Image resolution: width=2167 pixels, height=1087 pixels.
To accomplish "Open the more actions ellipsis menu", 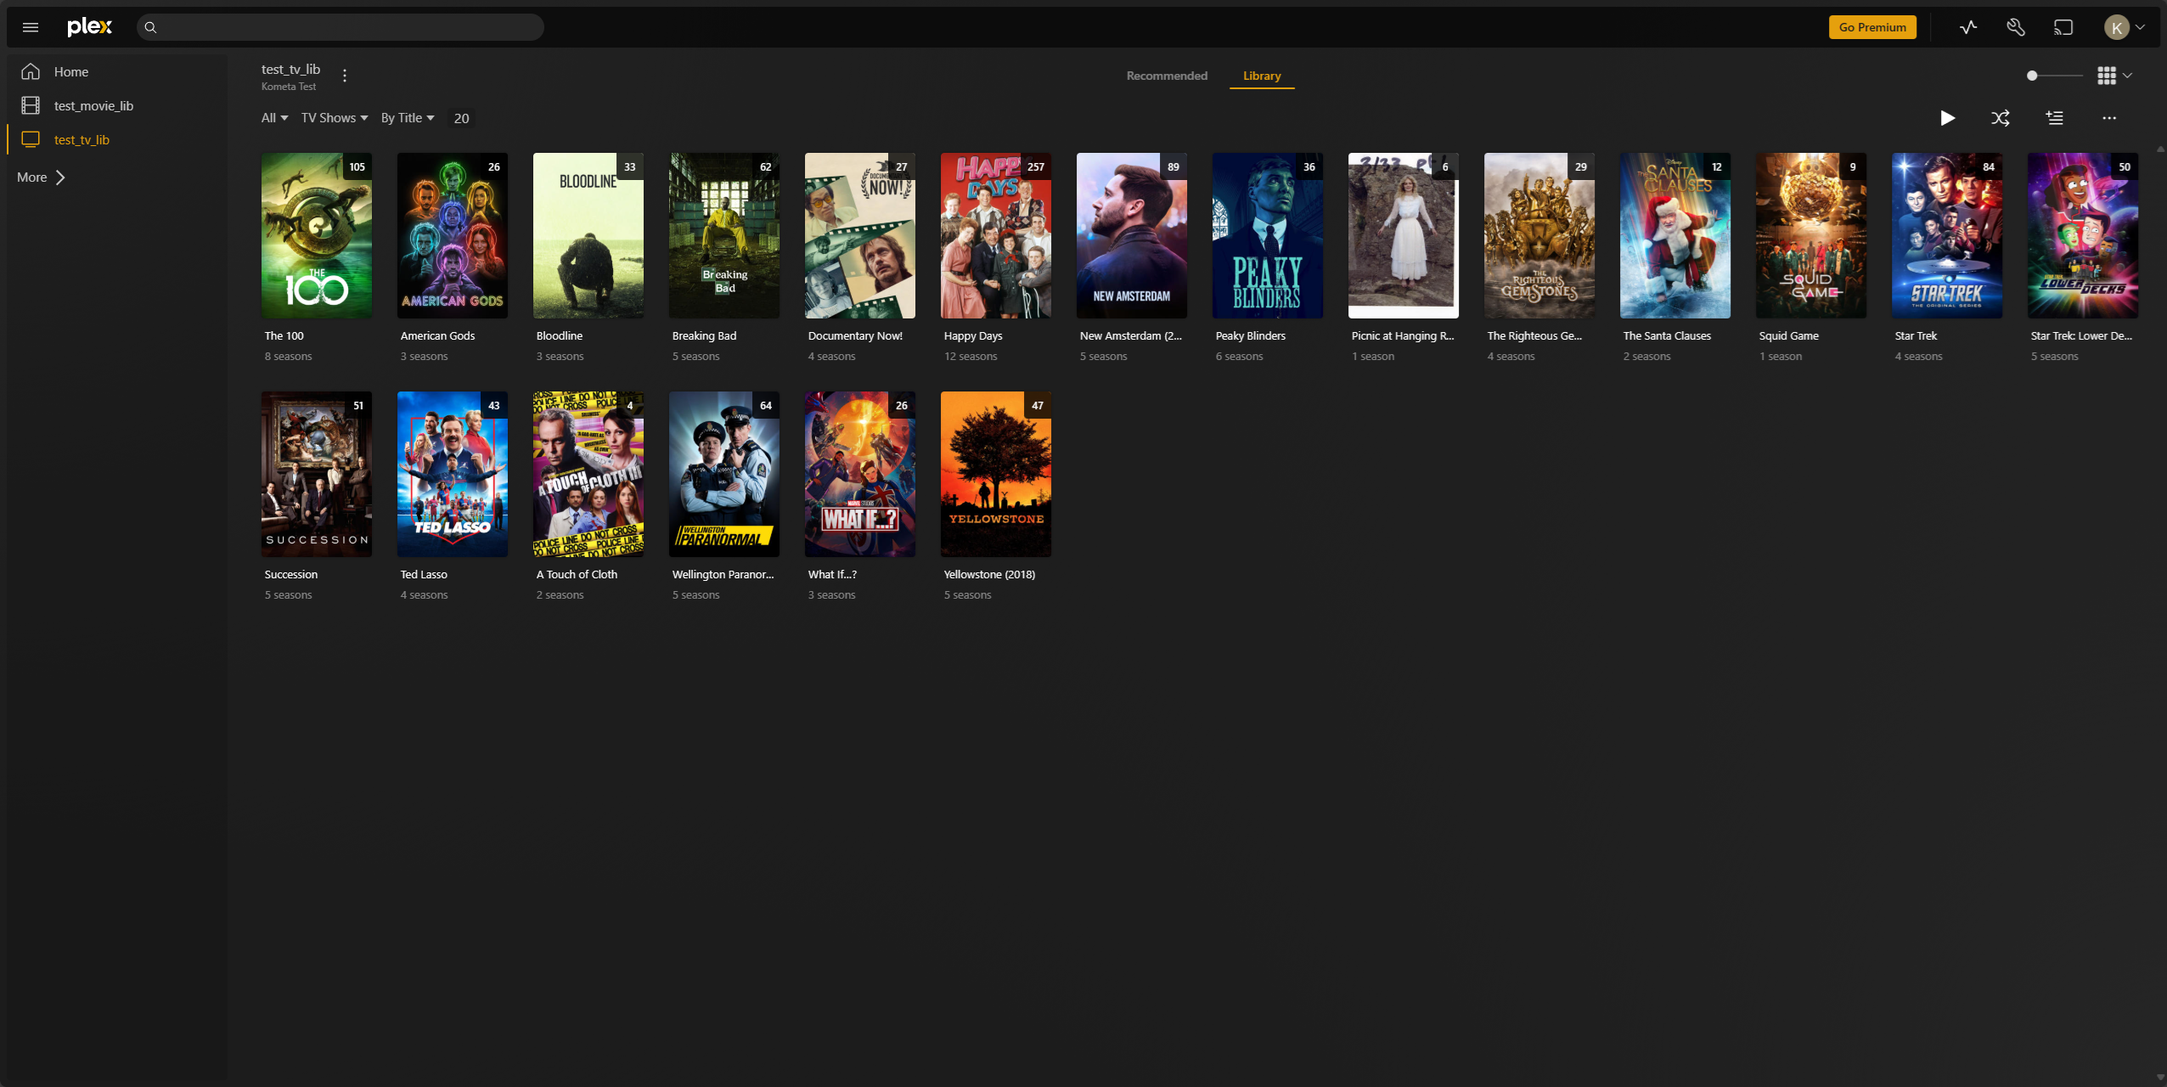I will [x=2109, y=118].
